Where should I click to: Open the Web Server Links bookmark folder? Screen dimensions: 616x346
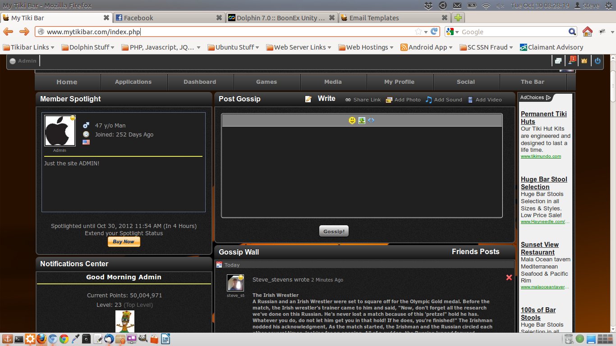coord(299,47)
